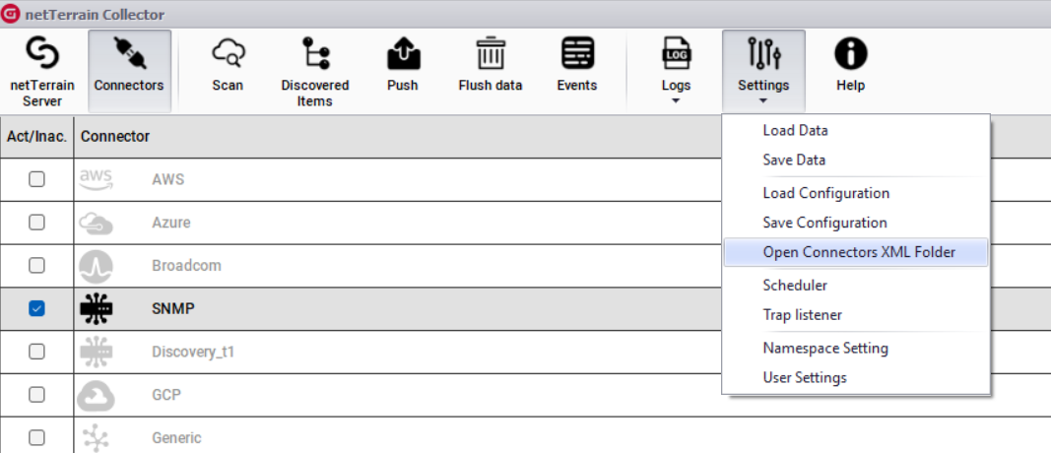Uncheck the SNMP connector checkbox
This screenshot has height=453, width=1051.
(x=36, y=308)
